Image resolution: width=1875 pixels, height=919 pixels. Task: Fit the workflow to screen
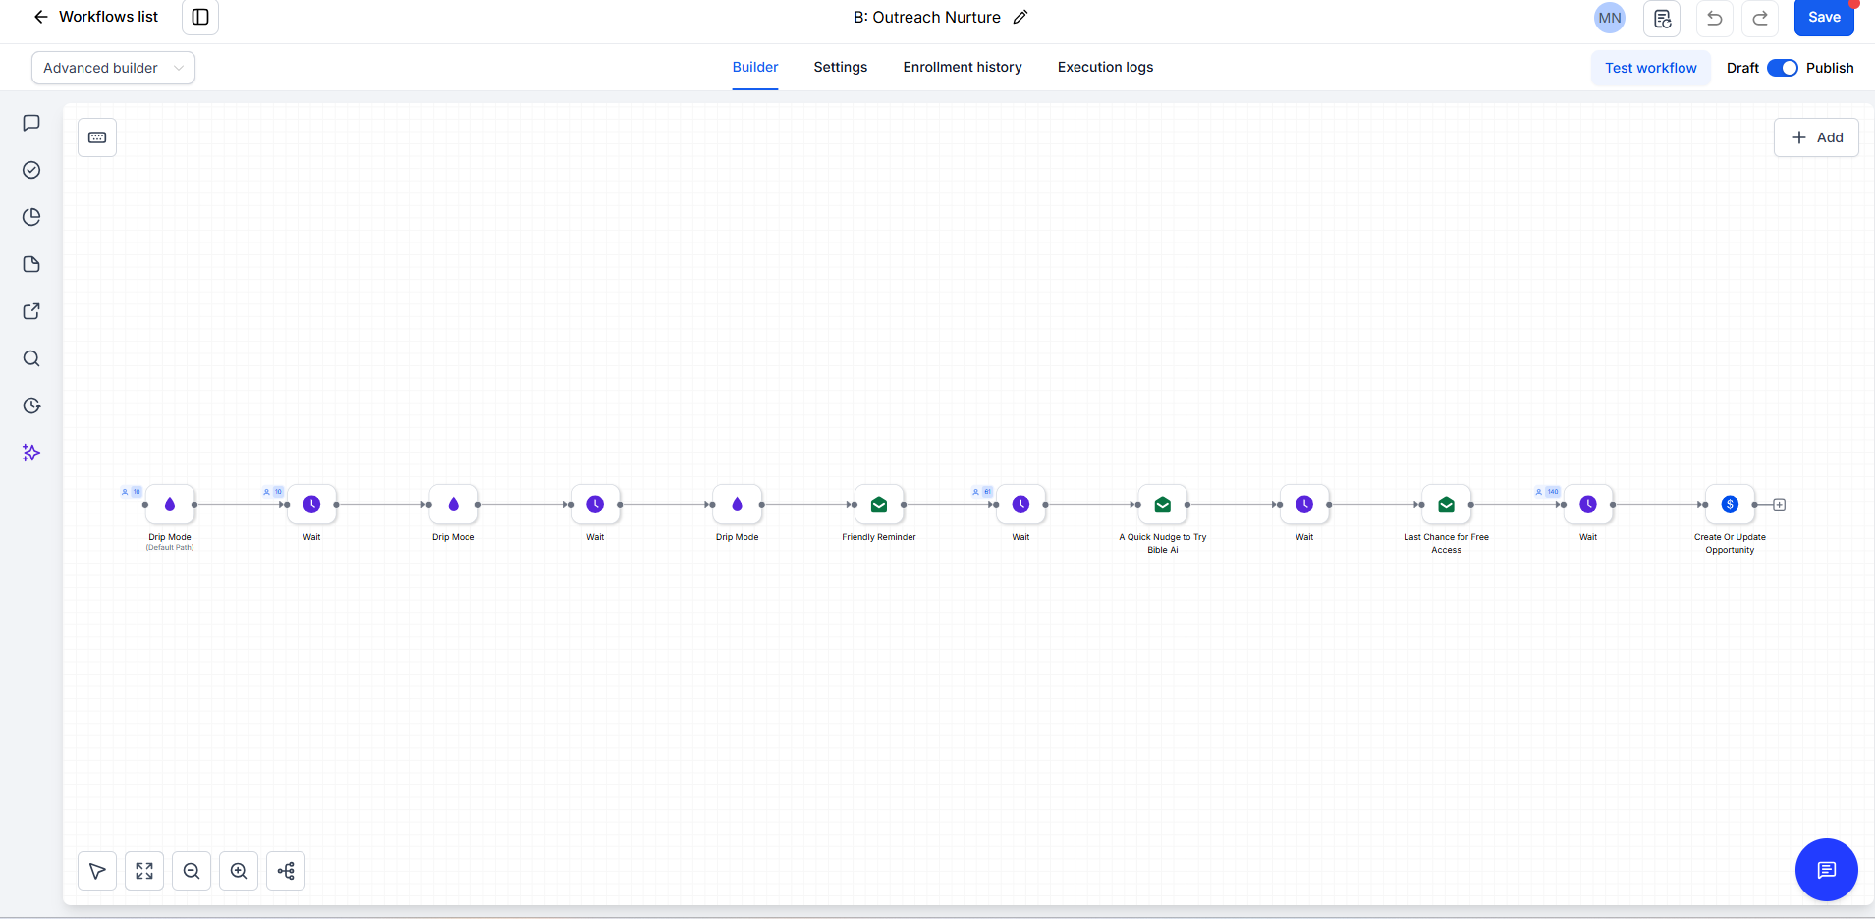[x=144, y=871]
